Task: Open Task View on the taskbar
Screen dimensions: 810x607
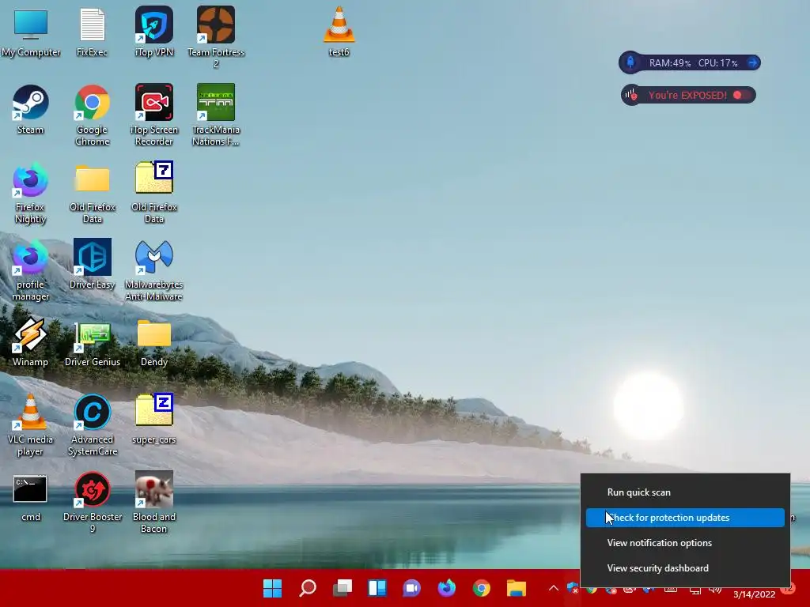Action: pos(342,588)
